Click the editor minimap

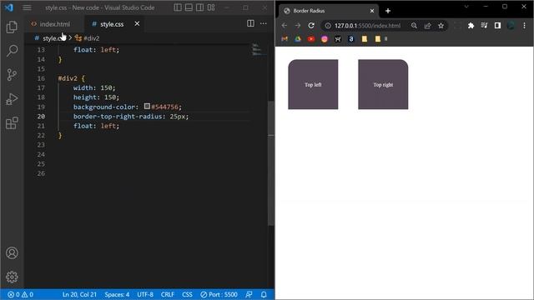pos(259,49)
